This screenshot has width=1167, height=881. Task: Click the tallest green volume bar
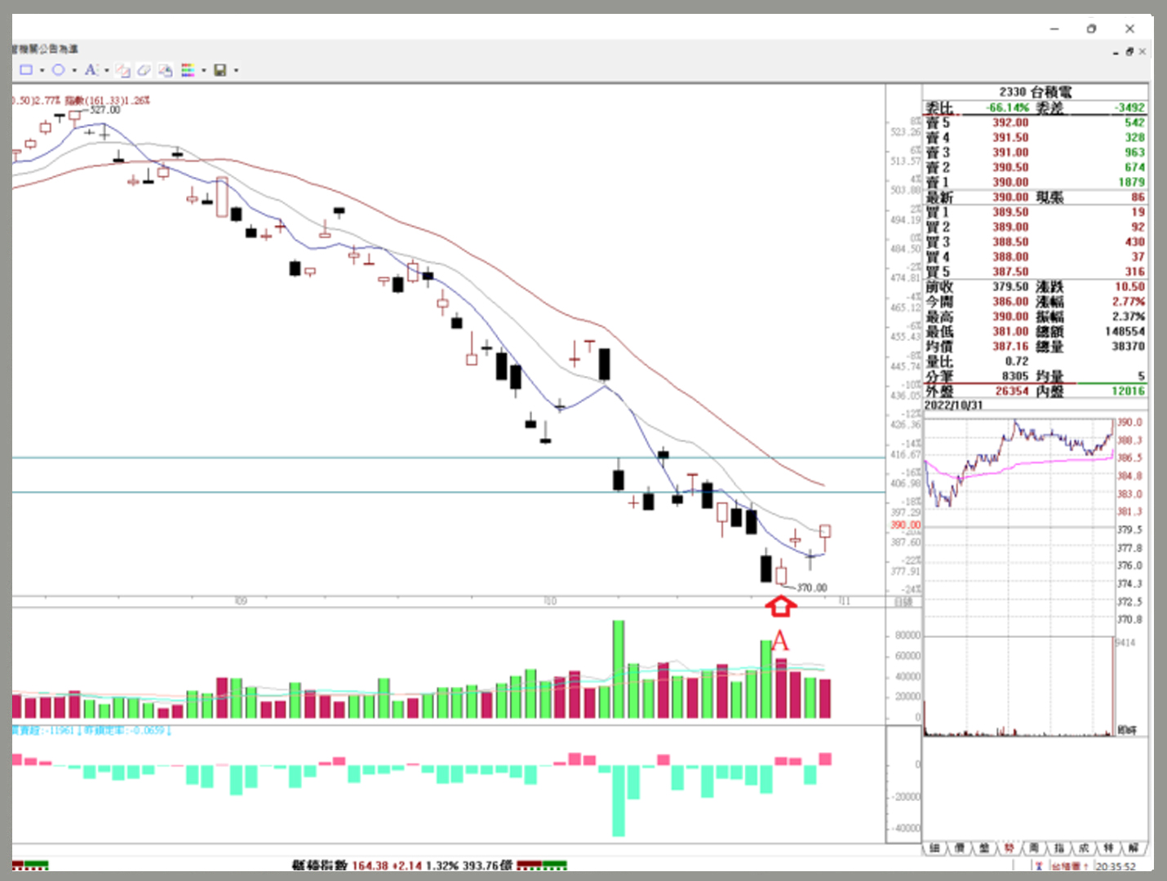619,669
